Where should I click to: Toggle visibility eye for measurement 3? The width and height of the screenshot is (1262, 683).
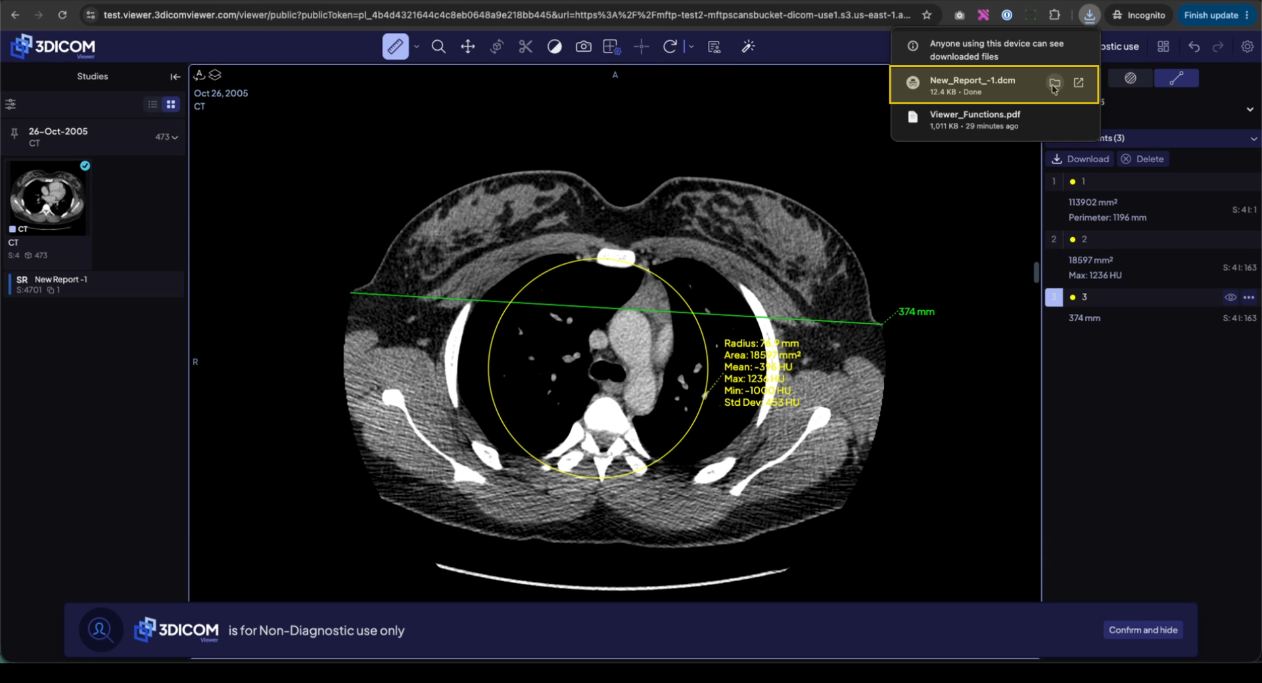tap(1230, 297)
